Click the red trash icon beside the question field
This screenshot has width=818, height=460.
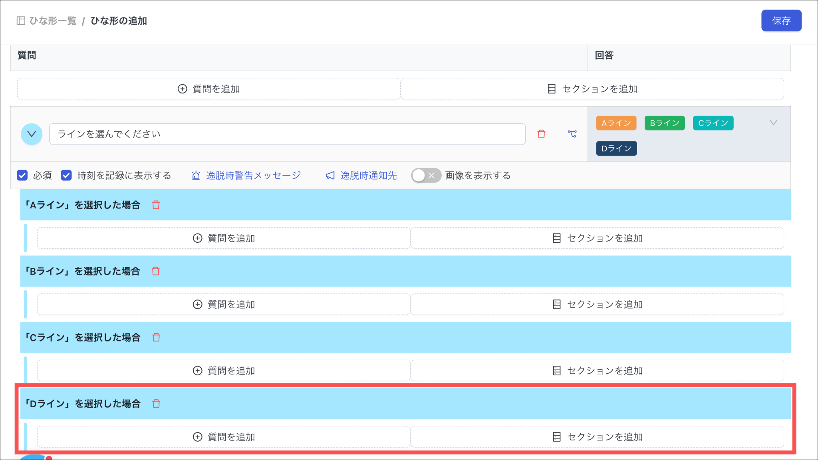541,134
